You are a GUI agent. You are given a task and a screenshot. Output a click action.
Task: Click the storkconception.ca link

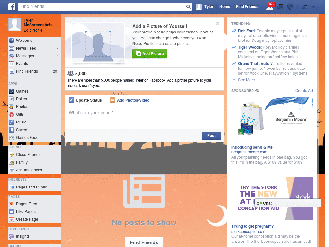(248, 232)
